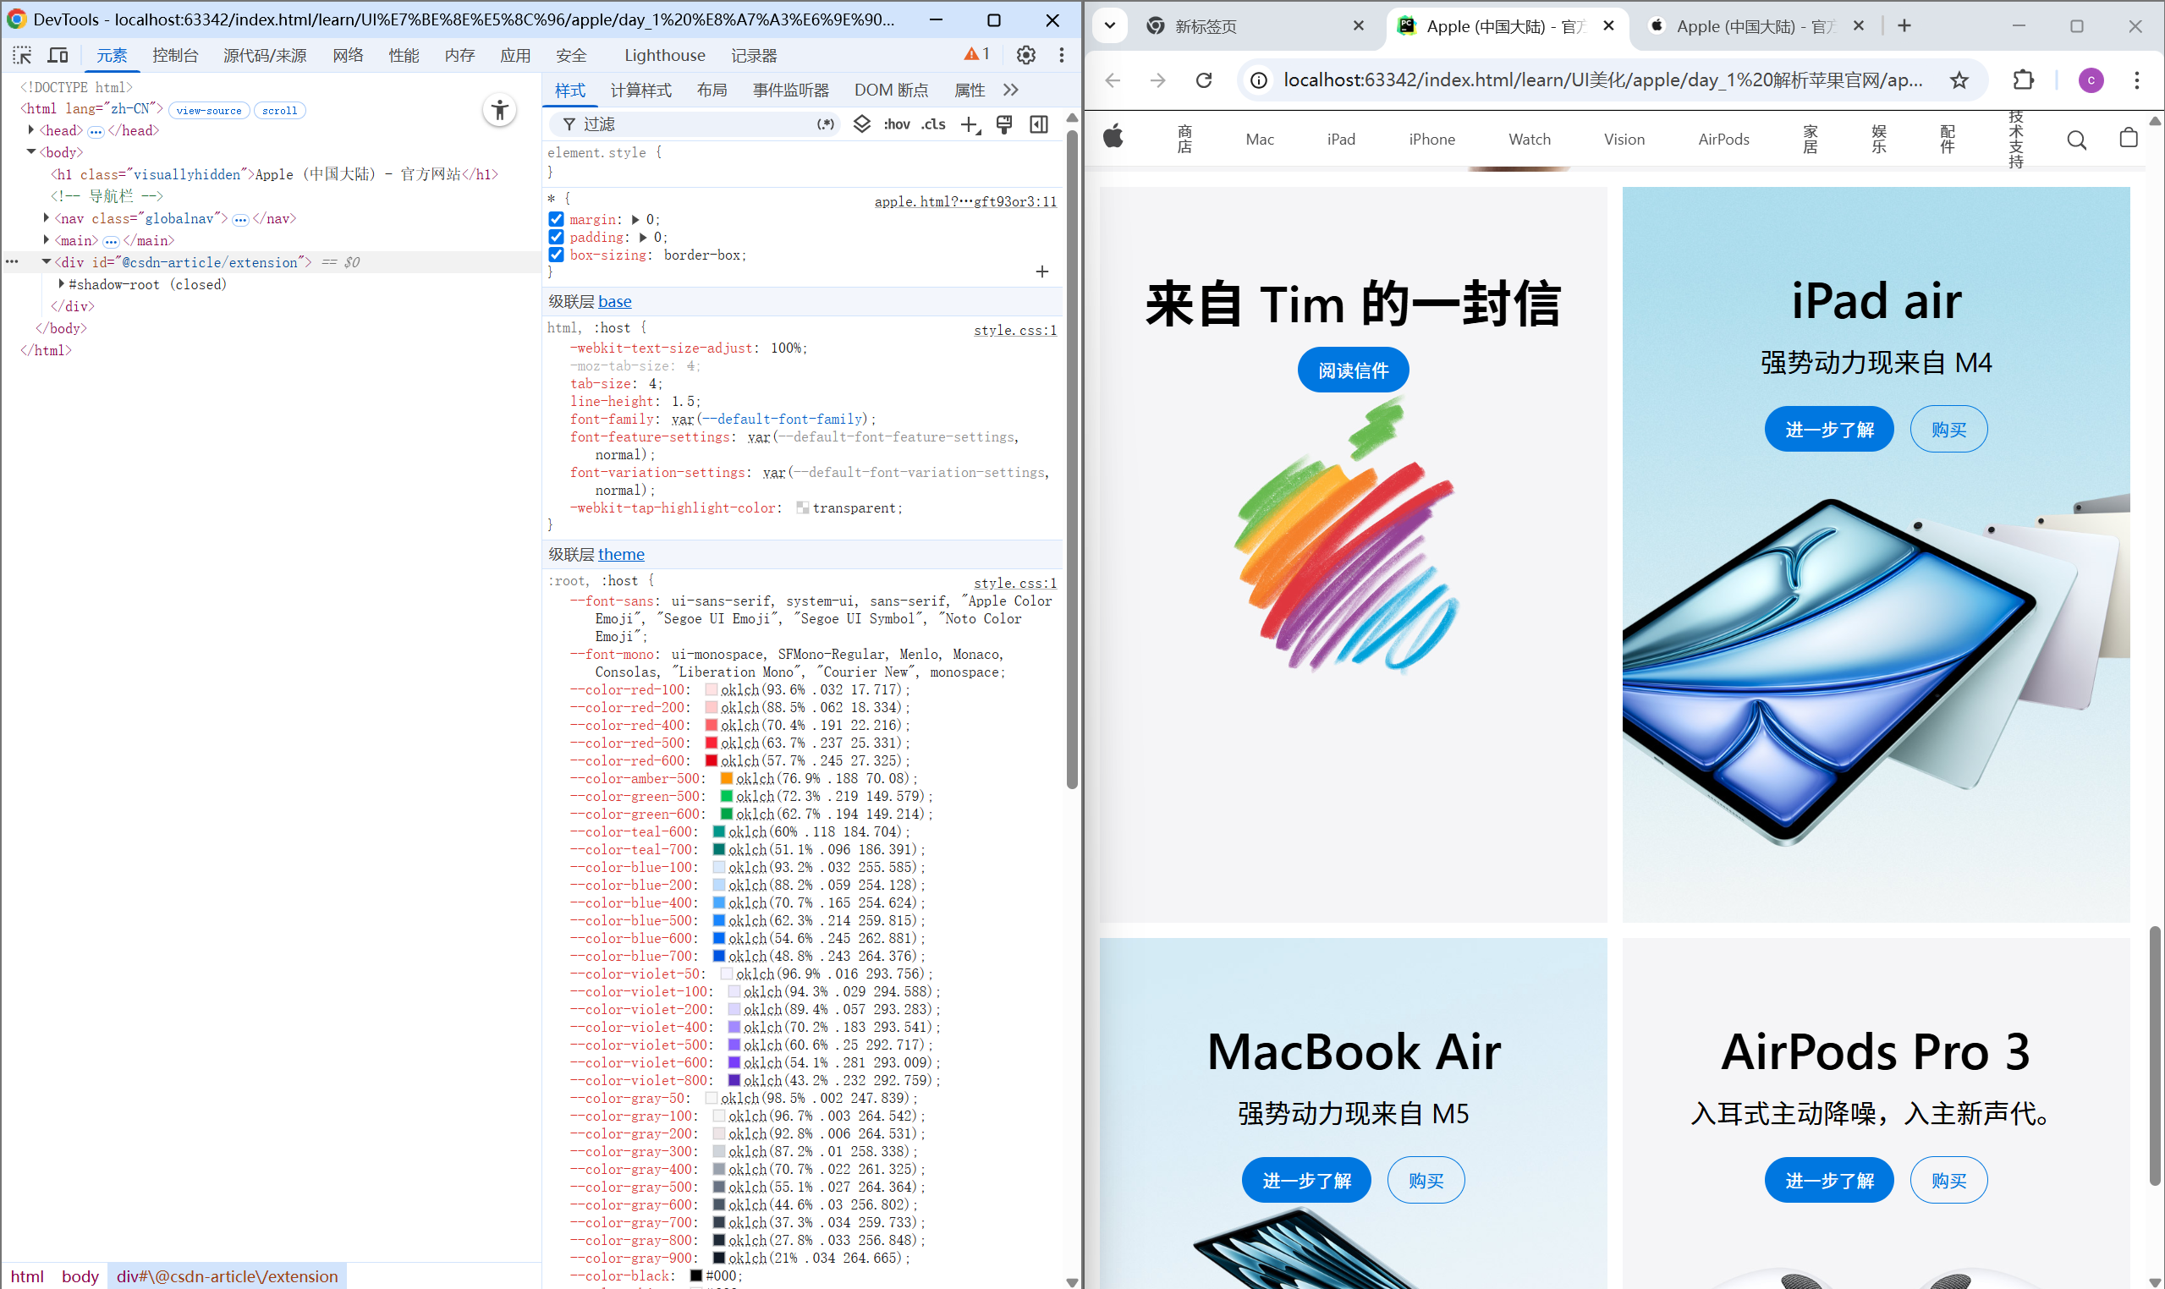Open color swatch for --color-blue-600
Image resolution: width=2165 pixels, height=1289 pixels.
718,938
